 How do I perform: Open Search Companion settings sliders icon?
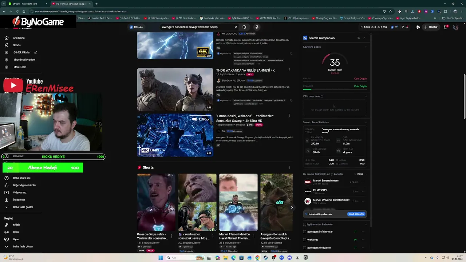tap(359, 38)
